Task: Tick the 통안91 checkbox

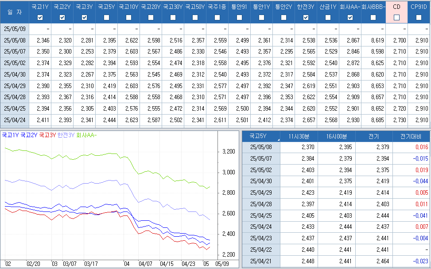Action: click(239, 17)
